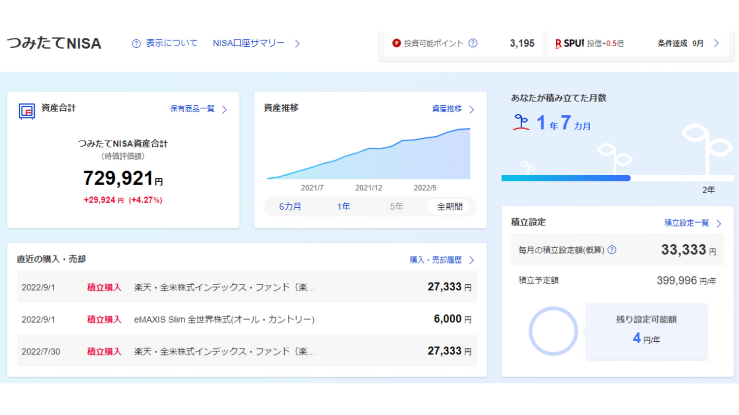Open 表示について link
Image resolution: width=739 pixels, height=415 pixels.
pyautogui.click(x=171, y=43)
